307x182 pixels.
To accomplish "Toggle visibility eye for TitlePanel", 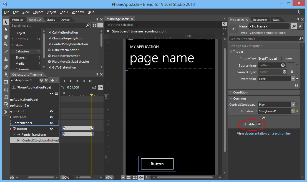I will pyautogui.click(x=51, y=117).
